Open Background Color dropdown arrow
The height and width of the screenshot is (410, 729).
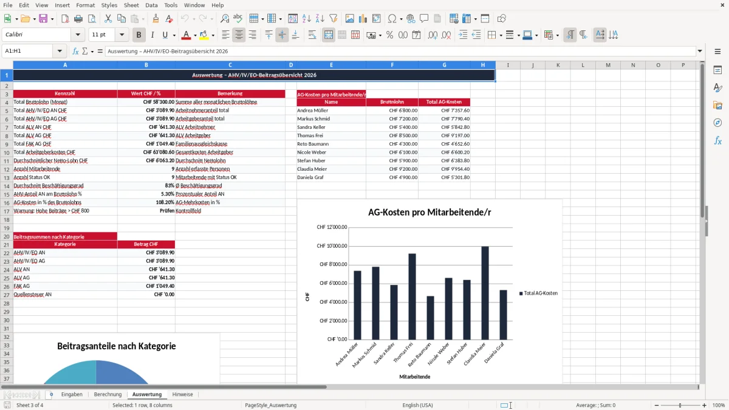[x=213, y=35]
